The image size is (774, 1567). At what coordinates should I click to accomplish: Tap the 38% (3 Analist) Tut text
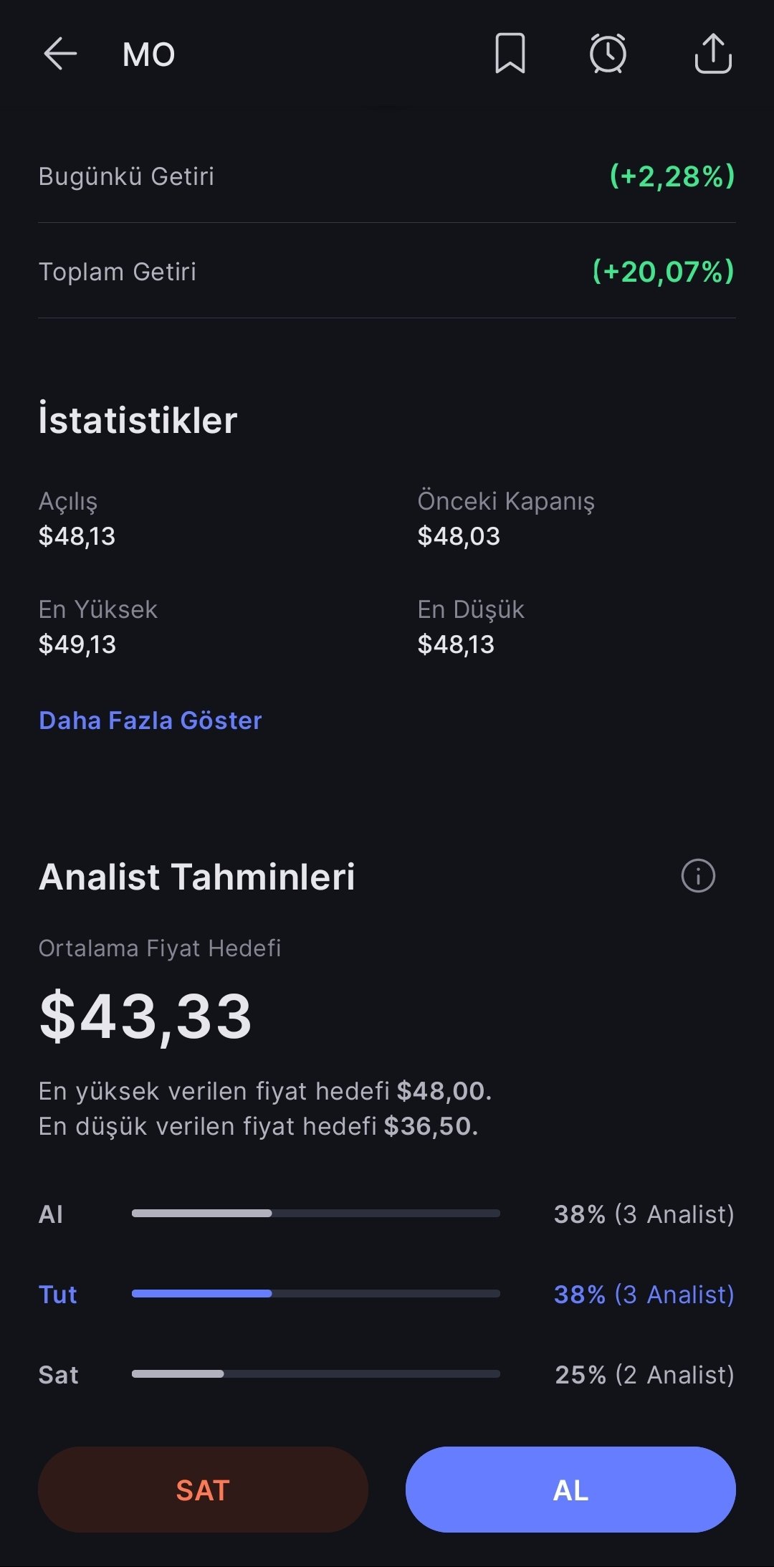pyautogui.click(x=644, y=1295)
